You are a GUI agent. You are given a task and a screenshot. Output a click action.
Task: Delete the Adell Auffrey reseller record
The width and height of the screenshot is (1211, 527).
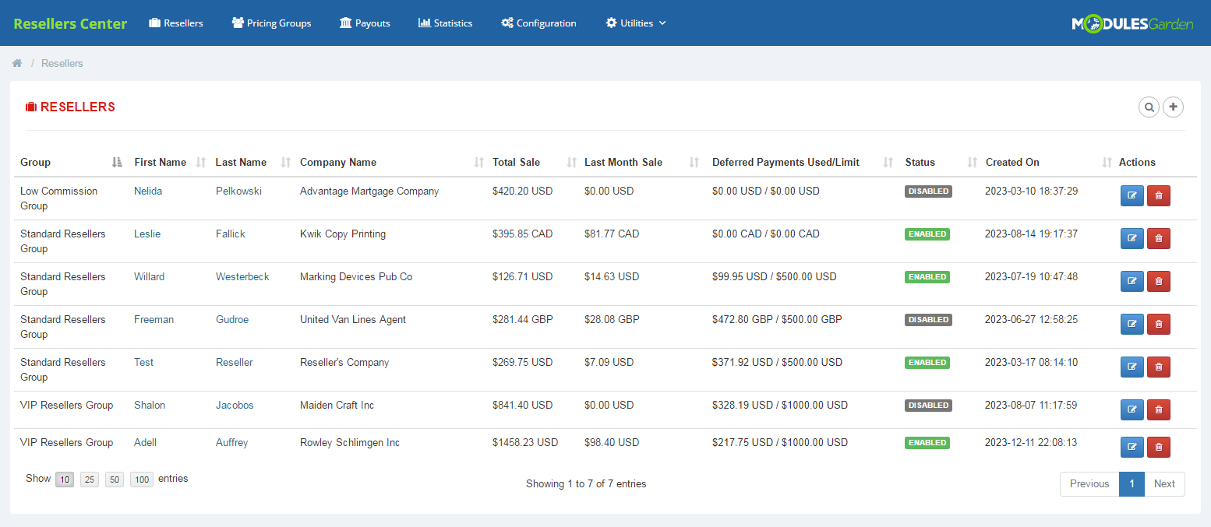1158,447
